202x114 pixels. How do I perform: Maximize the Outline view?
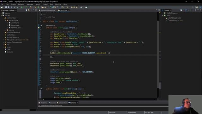[x=200, y=10]
